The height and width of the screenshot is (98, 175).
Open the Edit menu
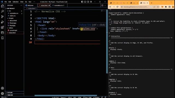[x=10, y=2]
